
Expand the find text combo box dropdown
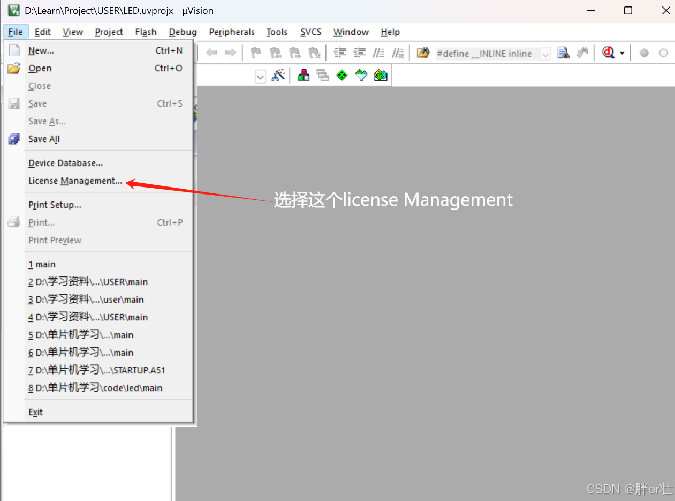pyautogui.click(x=545, y=54)
